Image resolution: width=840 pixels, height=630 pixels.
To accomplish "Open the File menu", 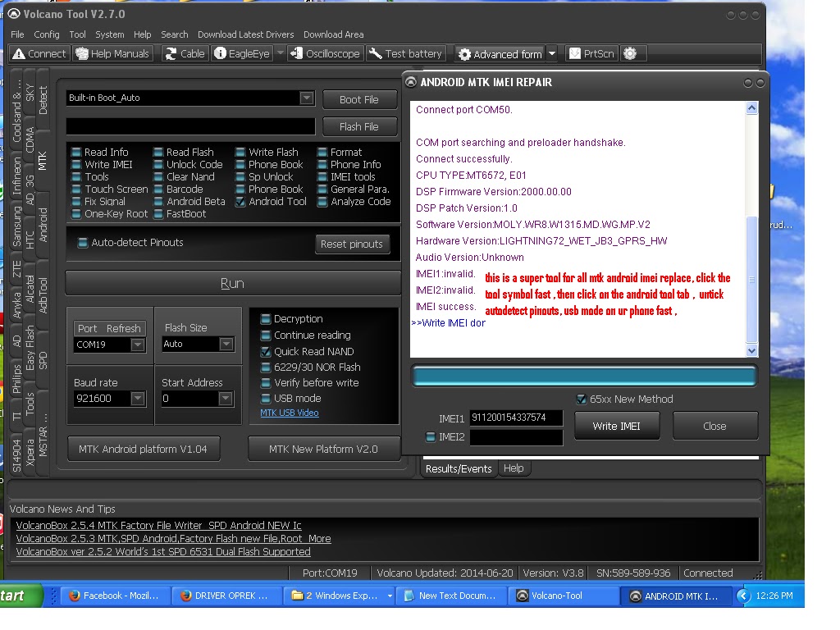I will pos(17,34).
